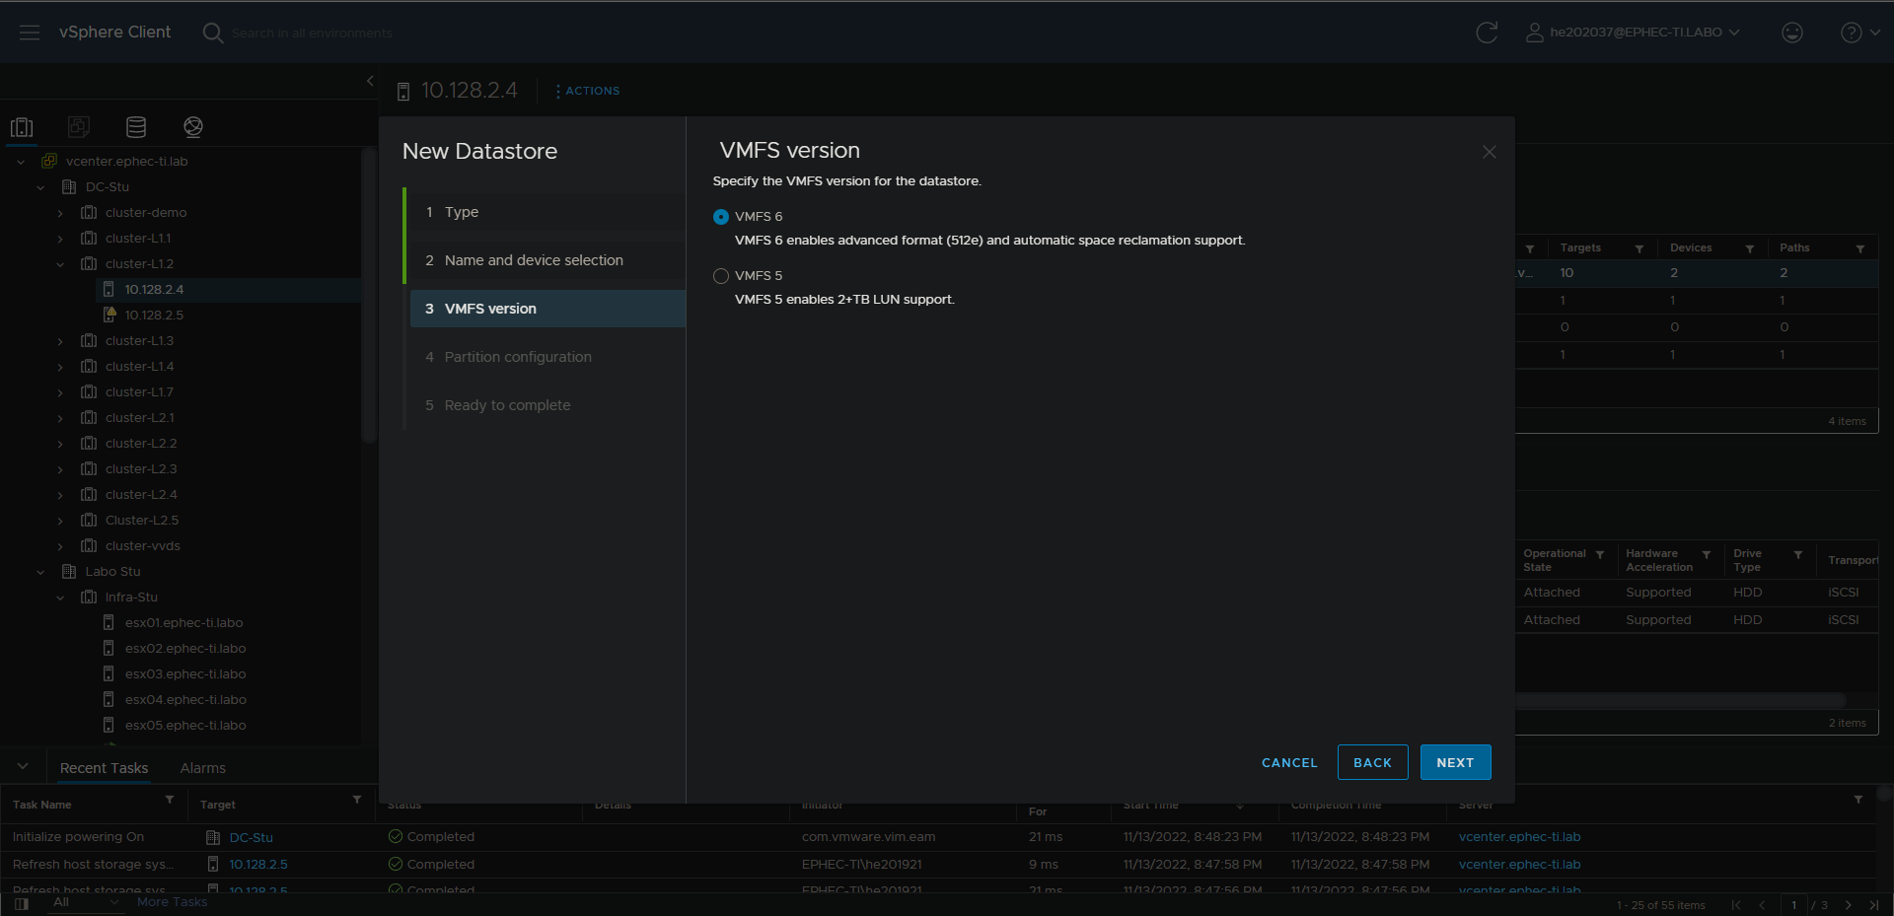
Task: Click the filter icon before Targets column
Action: coord(1530,248)
